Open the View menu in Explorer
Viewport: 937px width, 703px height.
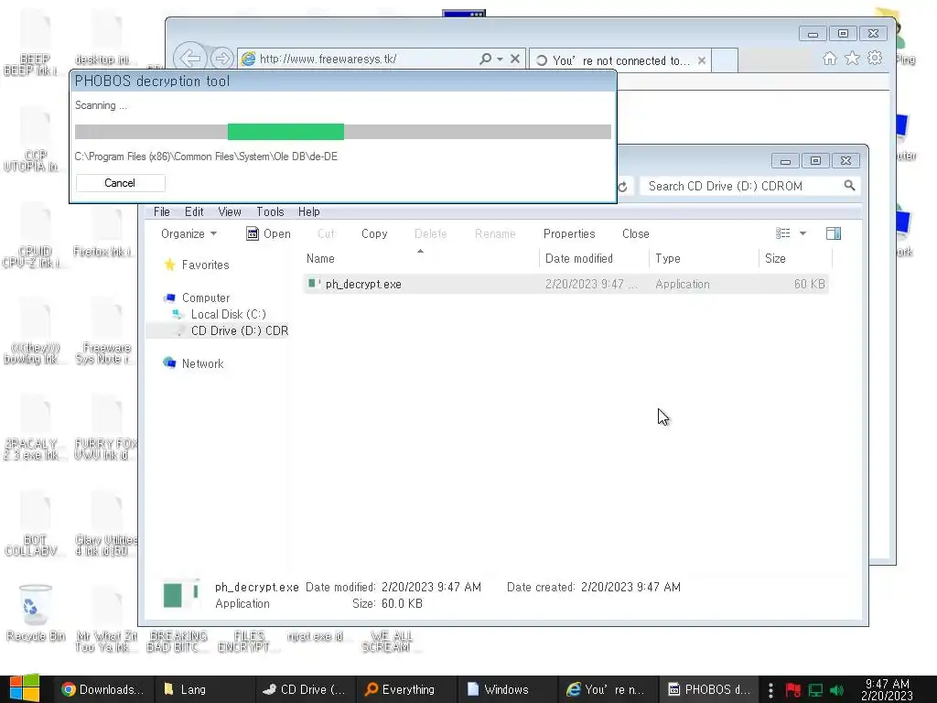230,211
